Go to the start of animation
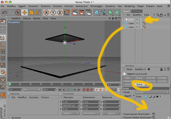171x119 pixels. coord(60,90)
